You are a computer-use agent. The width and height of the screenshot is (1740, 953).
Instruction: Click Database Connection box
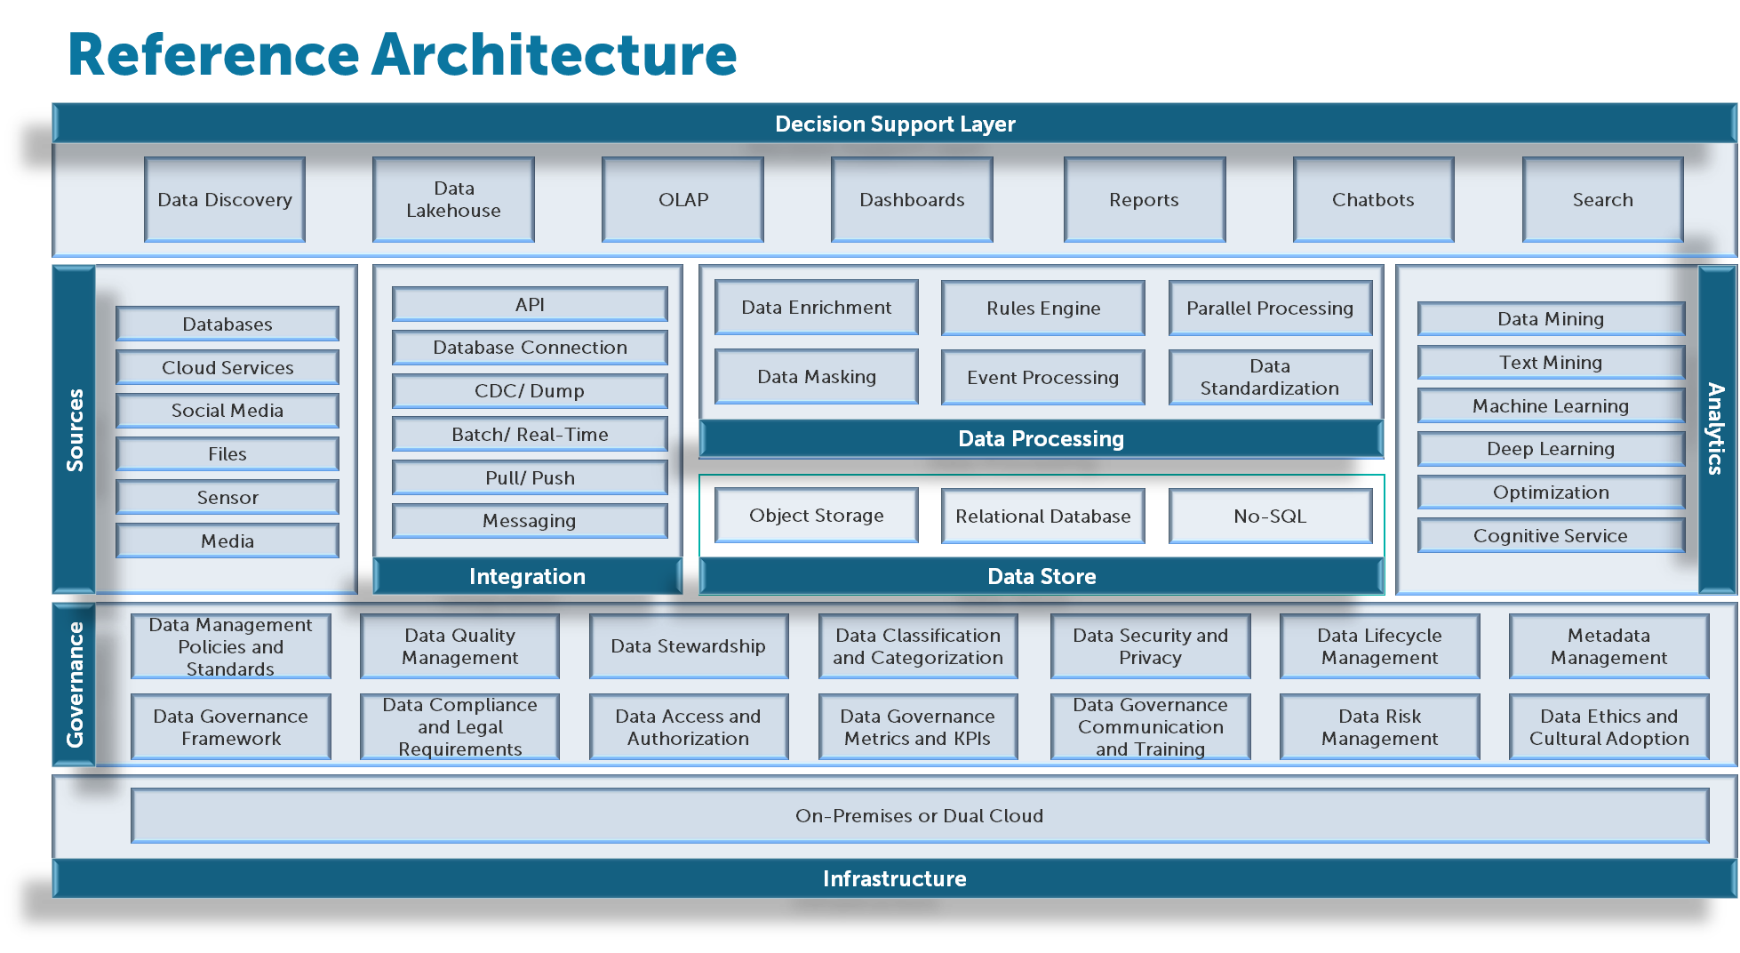pos(530,347)
